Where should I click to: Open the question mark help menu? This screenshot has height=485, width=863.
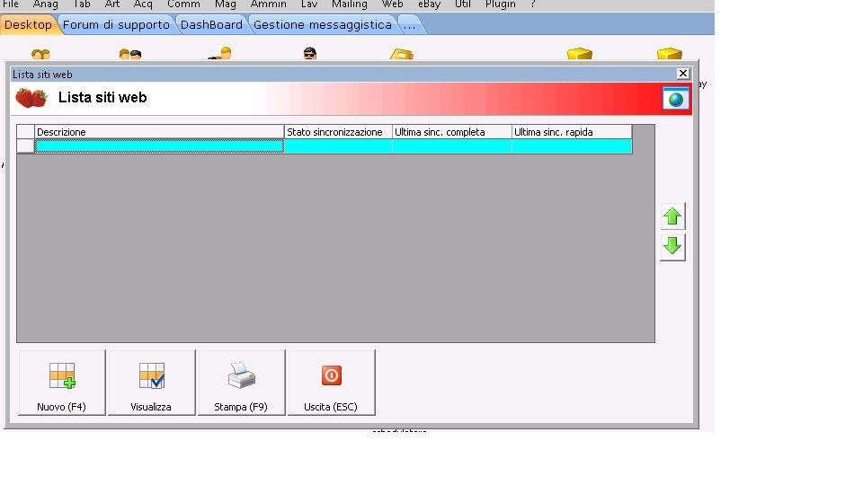pos(533,4)
